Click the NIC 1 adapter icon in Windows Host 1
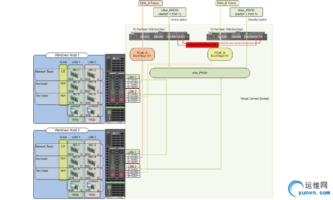This screenshot has width=333, height=200. 75,75
